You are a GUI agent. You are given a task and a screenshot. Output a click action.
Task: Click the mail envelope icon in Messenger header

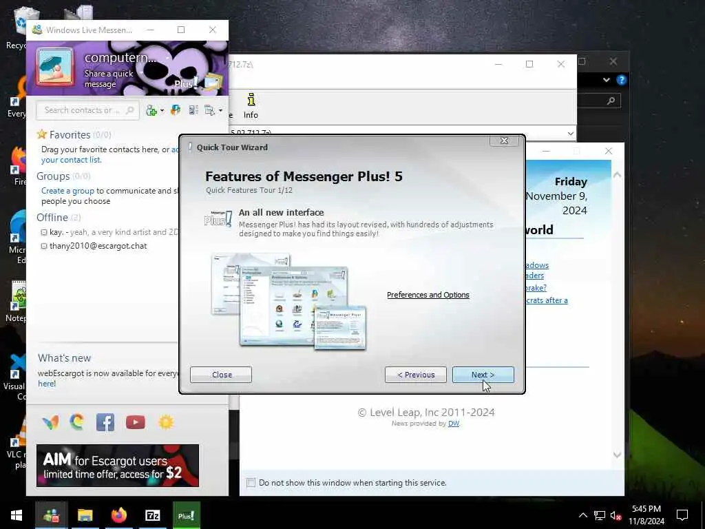tap(213, 83)
